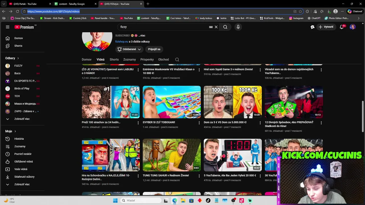Open options for Dom za 5 € video
Image resolution: width=365 pixels, height=205 pixels.
click(x=260, y=123)
